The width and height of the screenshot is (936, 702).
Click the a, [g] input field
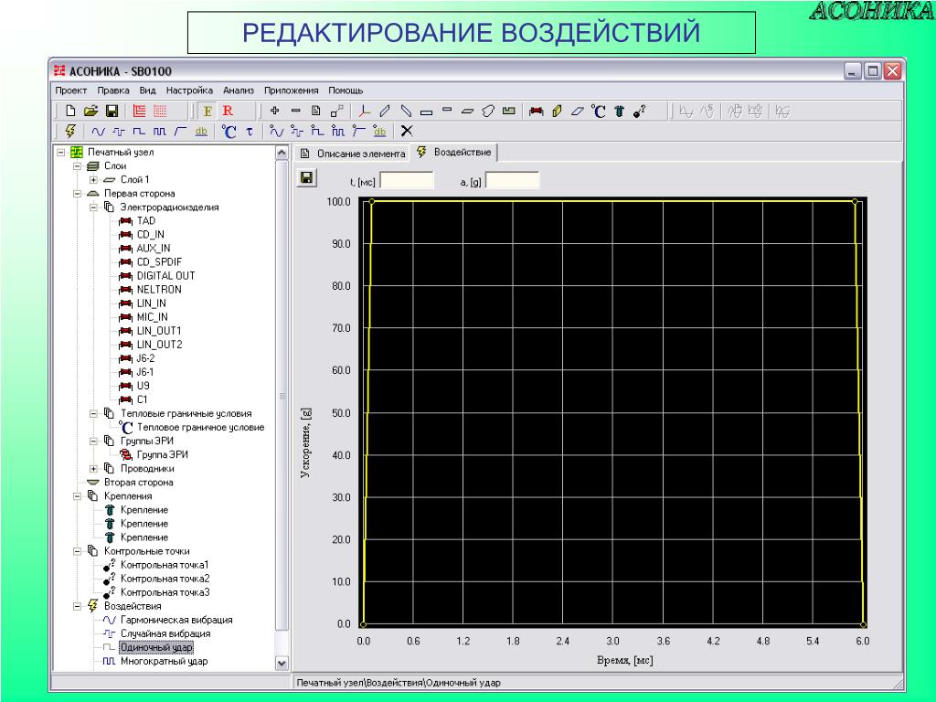513,181
